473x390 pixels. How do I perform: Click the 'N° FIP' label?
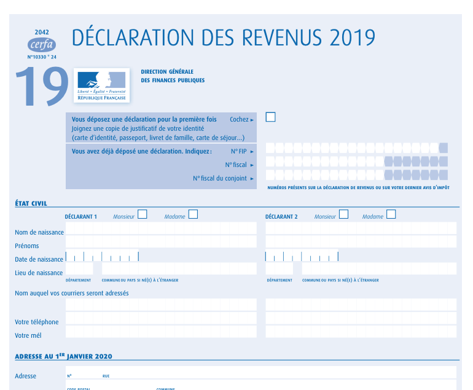238,151
